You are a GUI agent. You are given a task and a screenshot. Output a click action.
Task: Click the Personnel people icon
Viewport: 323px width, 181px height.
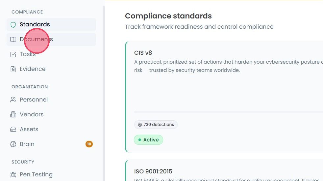coord(13,100)
